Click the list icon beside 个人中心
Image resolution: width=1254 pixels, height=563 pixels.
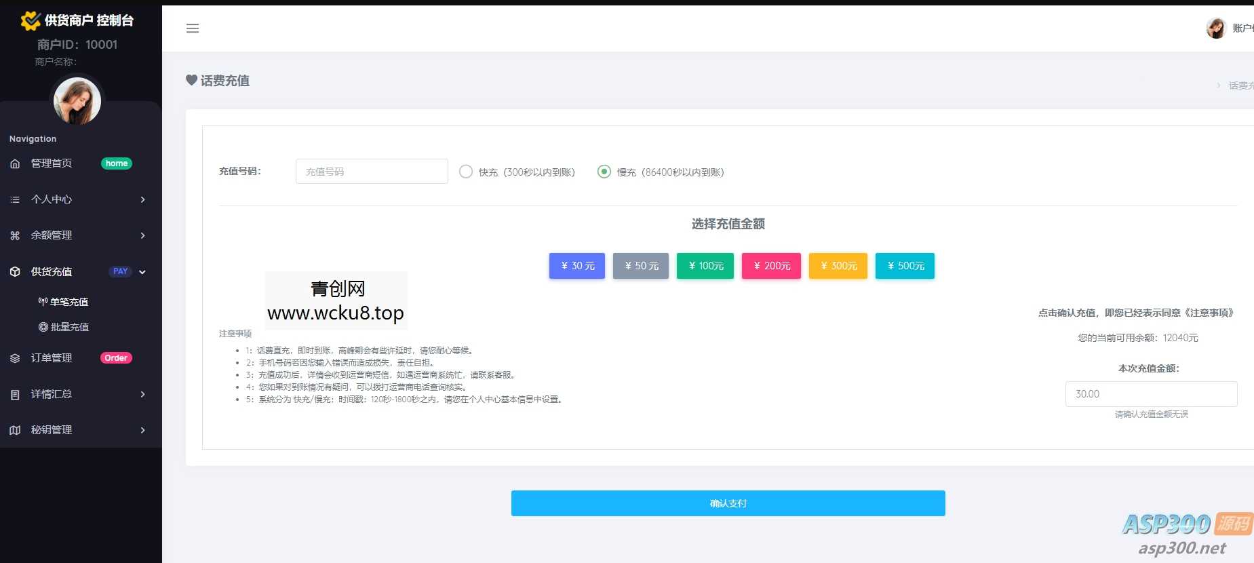click(x=15, y=199)
